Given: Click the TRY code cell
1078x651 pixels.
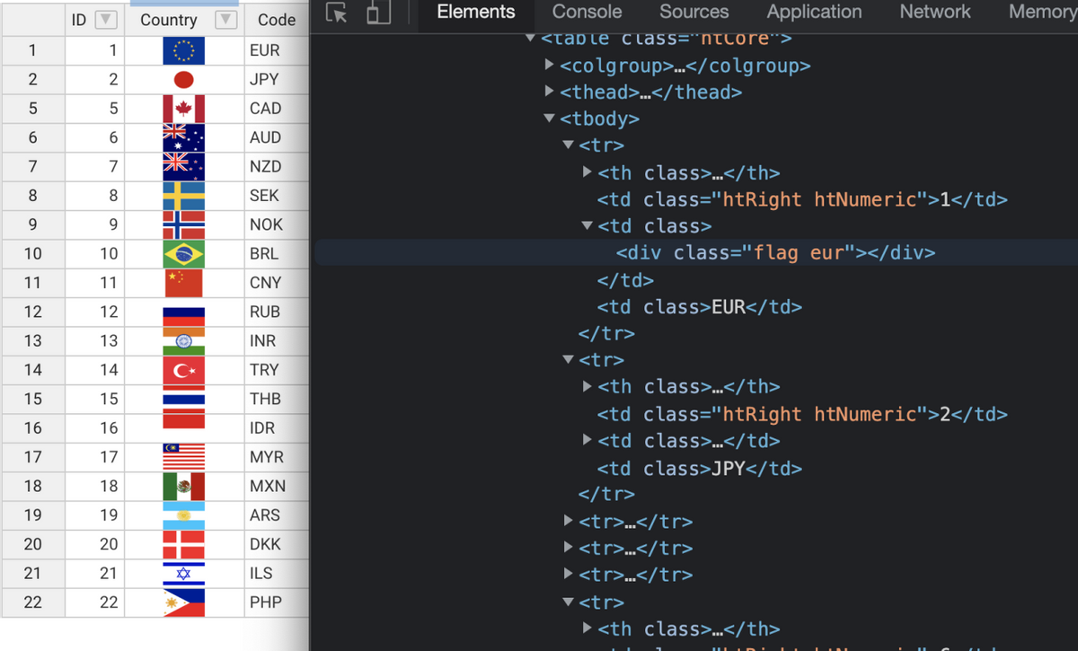Looking at the screenshot, I should [276, 370].
